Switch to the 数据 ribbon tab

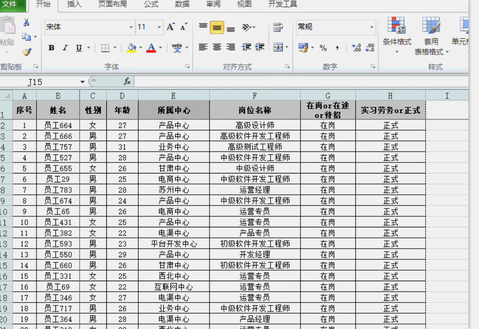click(x=182, y=5)
